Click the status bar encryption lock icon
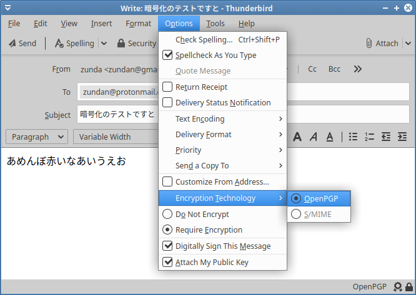Viewport: 416px width, 295px height. click(409, 286)
